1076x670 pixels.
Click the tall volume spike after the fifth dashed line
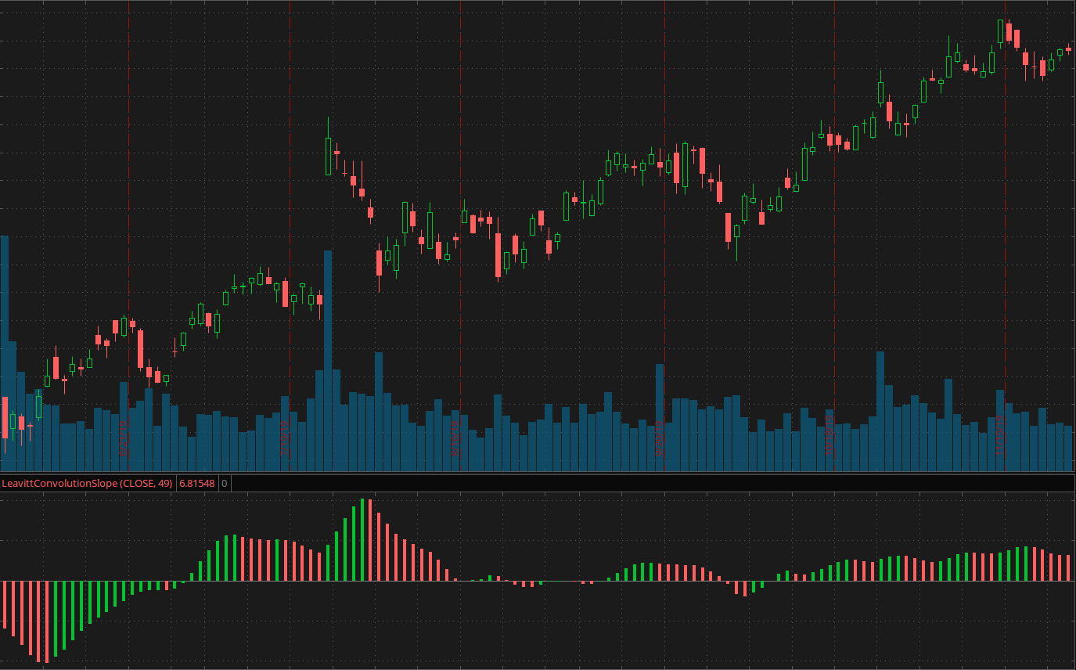coord(880,411)
